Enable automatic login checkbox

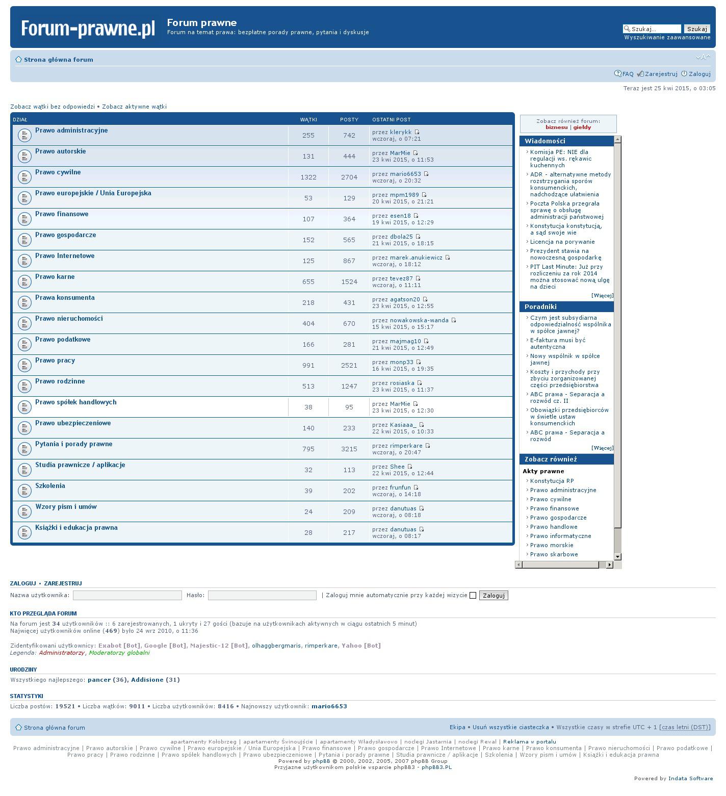(x=473, y=596)
